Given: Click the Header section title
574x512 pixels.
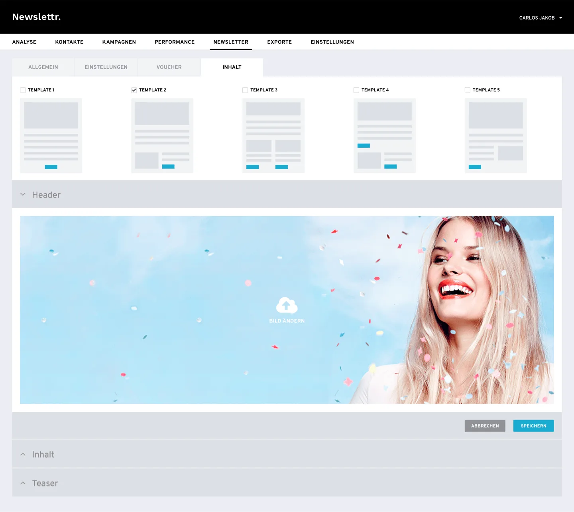Looking at the screenshot, I should [46, 195].
